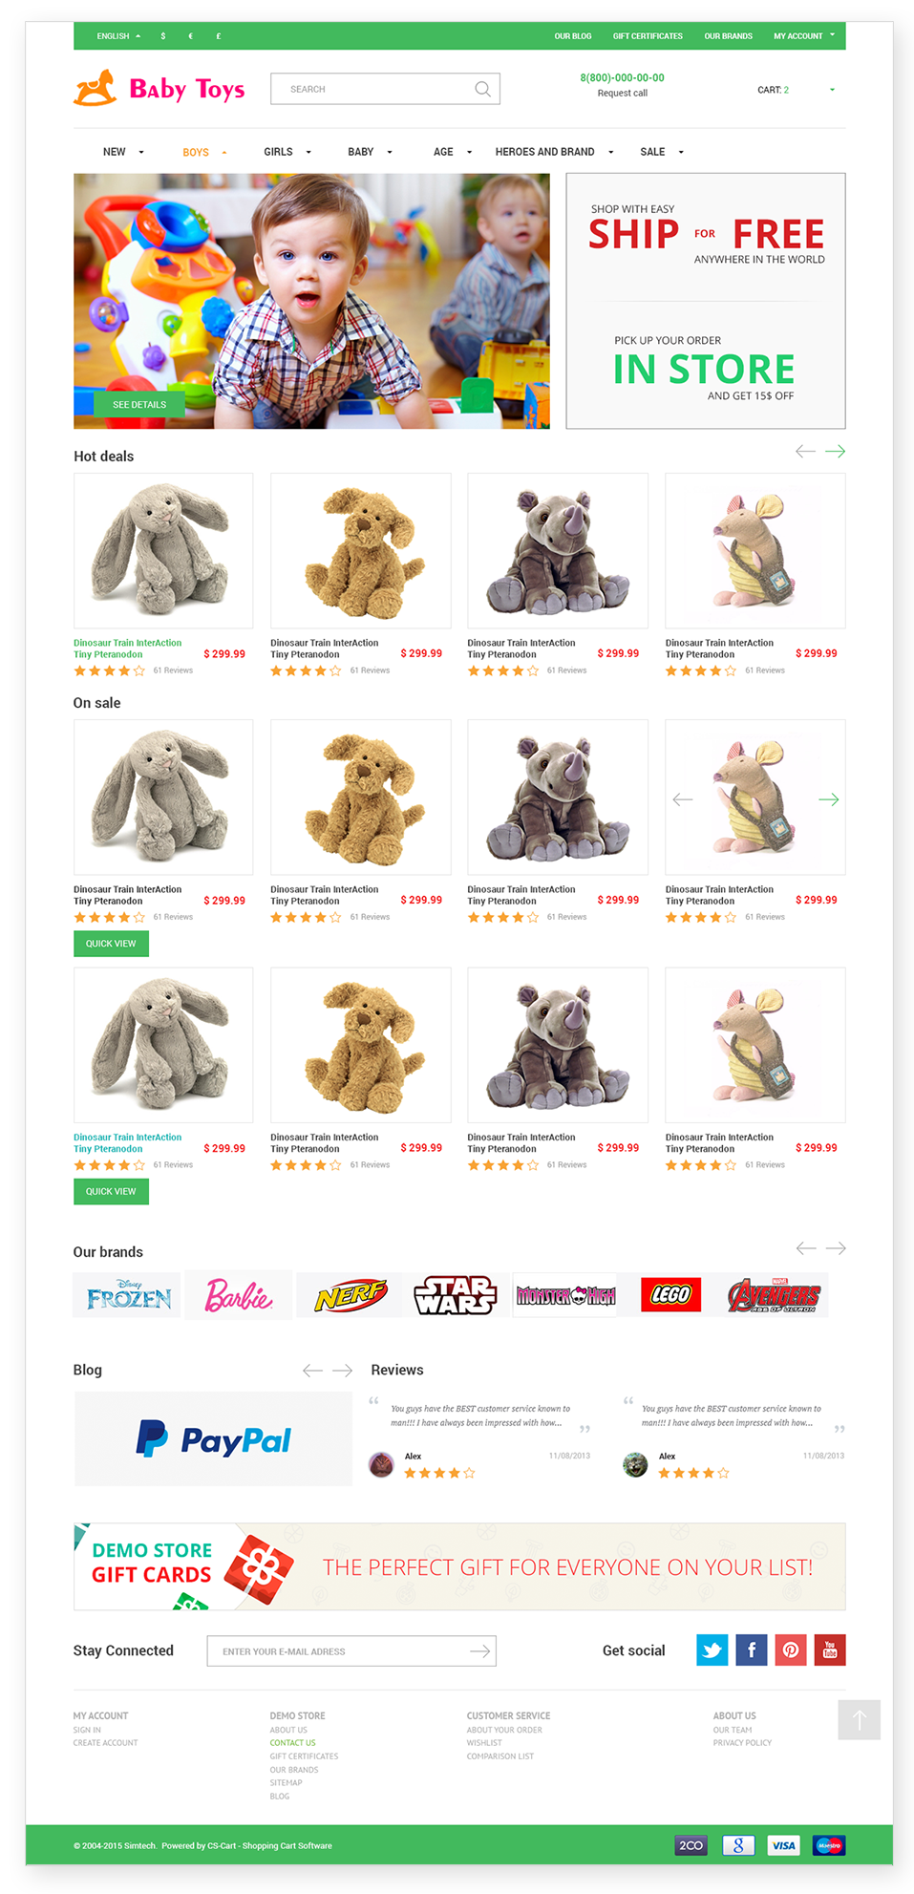Submit email with the newsletter arrow
The image size is (914, 1894).
[480, 1650]
